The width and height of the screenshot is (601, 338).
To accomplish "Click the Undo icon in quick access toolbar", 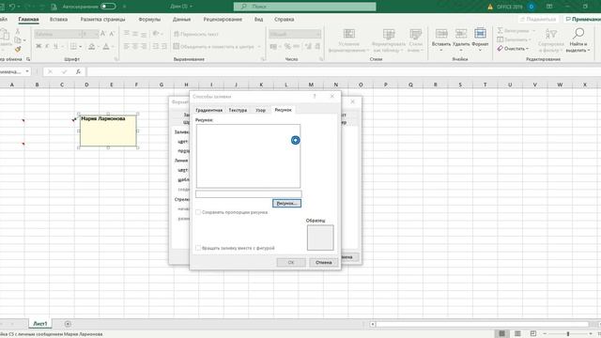I will point(12,7).
